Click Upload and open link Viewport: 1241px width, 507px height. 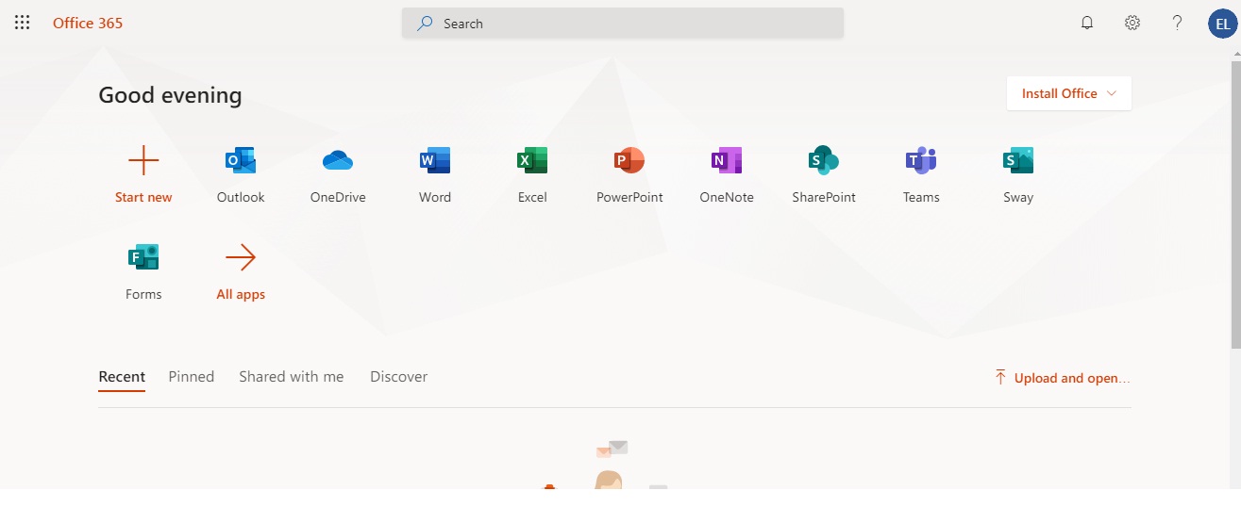(1062, 378)
